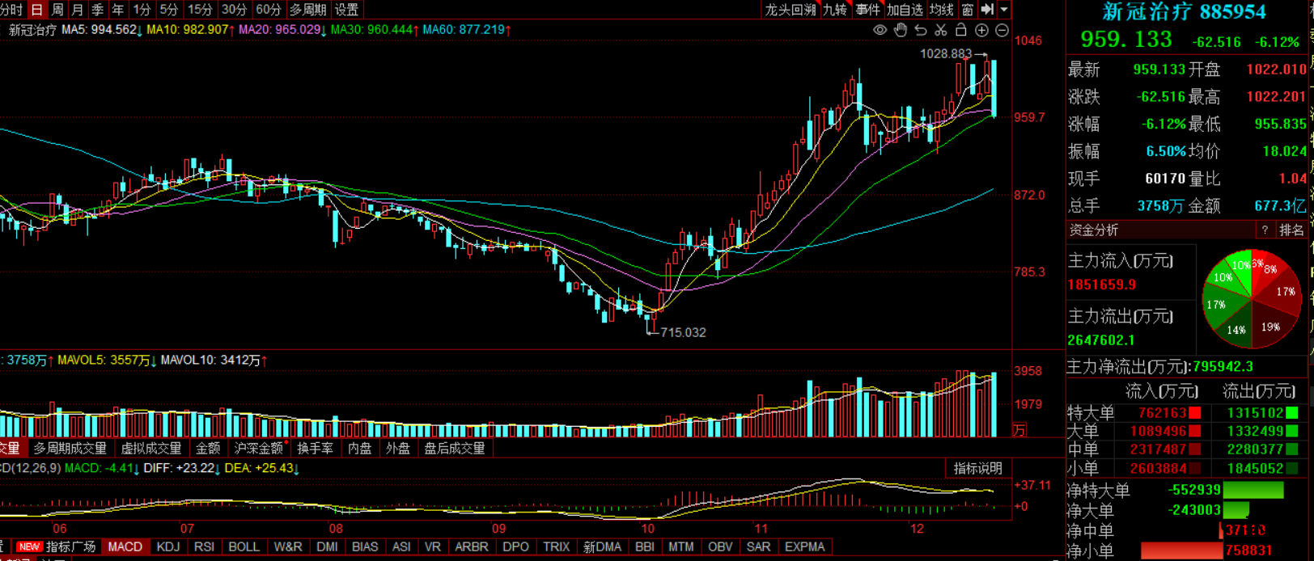
Task: Toggle the padlock lock icon above chart
Action: click(x=961, y=30)
